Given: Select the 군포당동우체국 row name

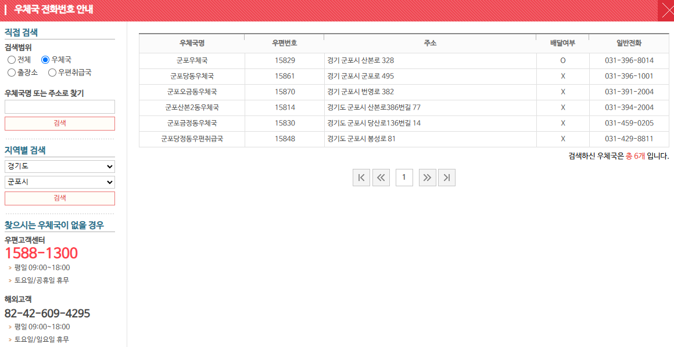Looking at the screenshot, I should click(192, 76).
